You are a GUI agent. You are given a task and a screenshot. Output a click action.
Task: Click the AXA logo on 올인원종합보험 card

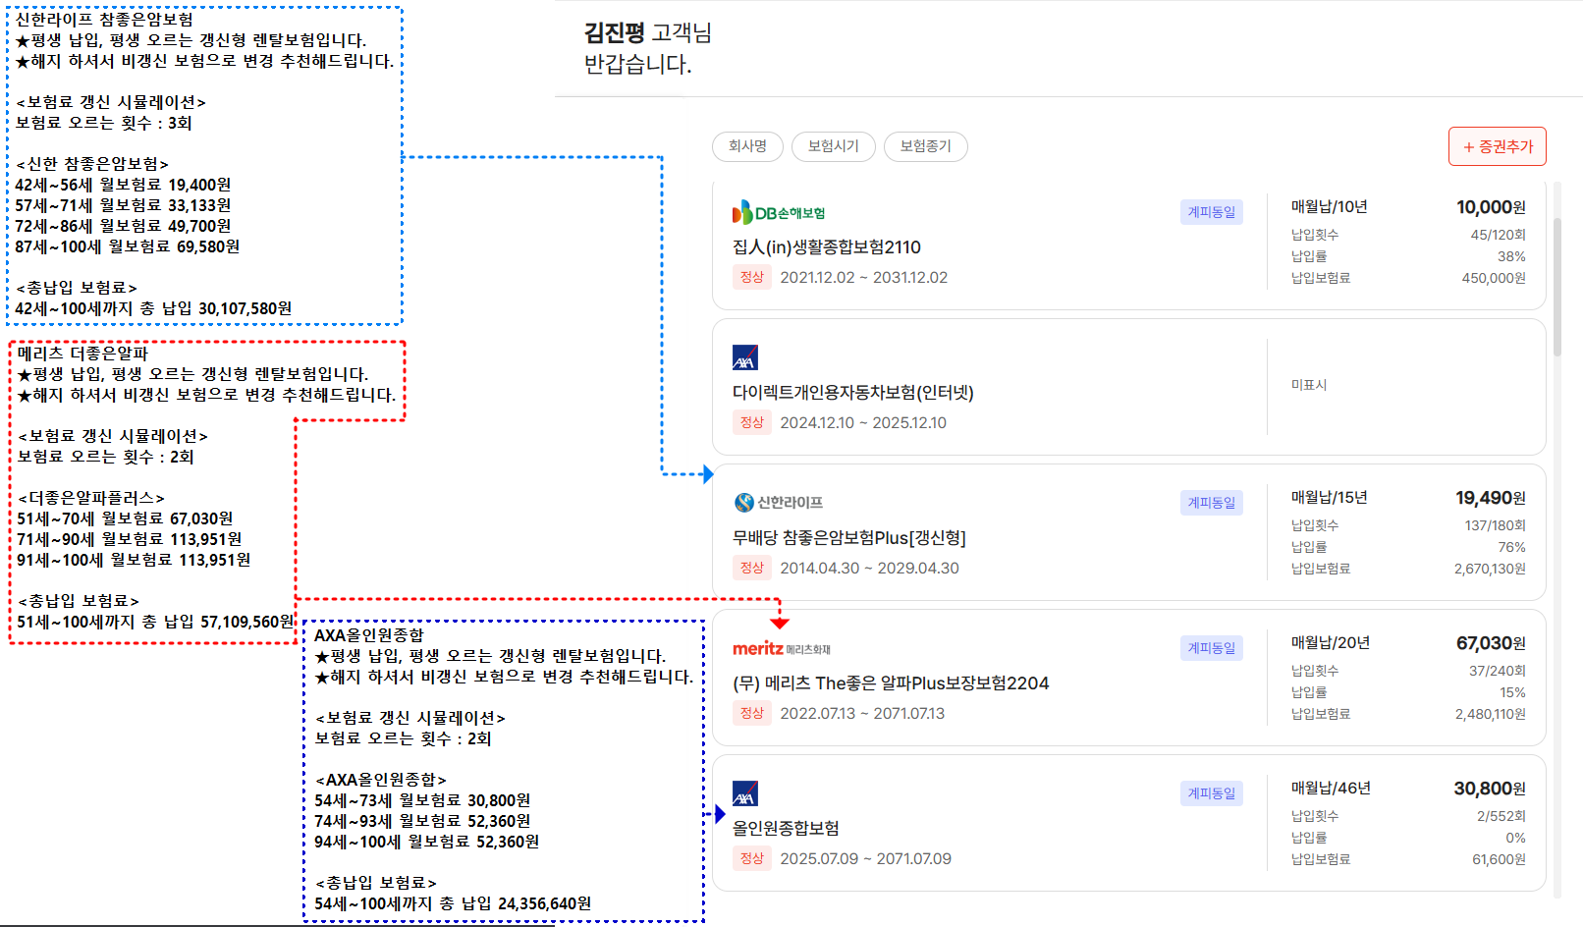coord(745,793)
